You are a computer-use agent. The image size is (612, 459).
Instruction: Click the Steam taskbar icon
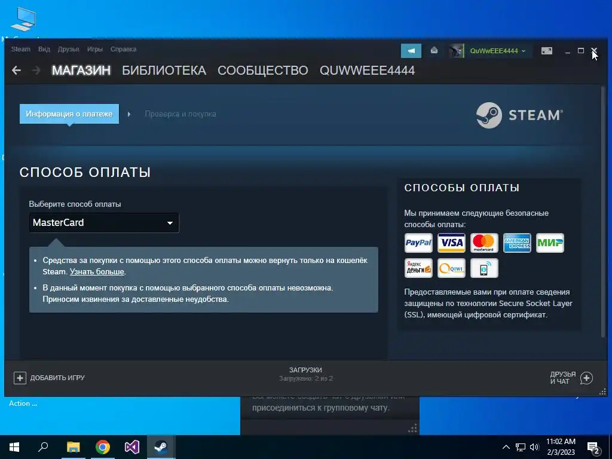(161, 447)
